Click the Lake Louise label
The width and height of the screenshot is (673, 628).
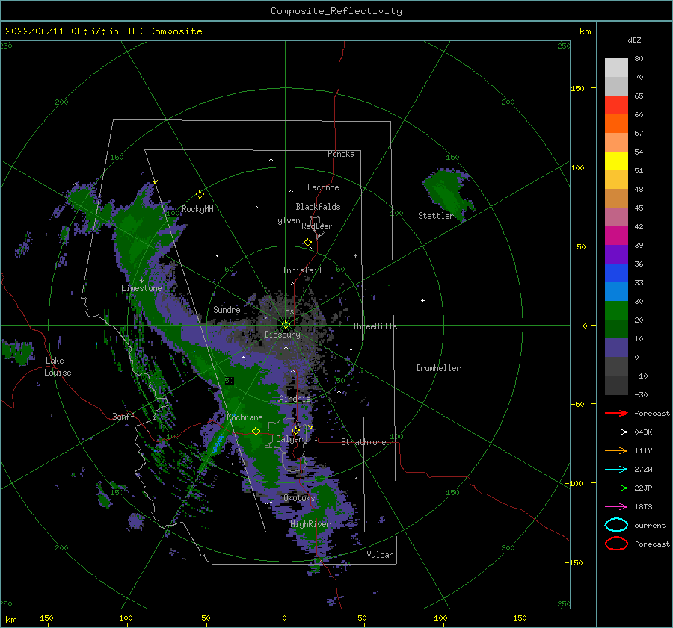pos(58,367)
